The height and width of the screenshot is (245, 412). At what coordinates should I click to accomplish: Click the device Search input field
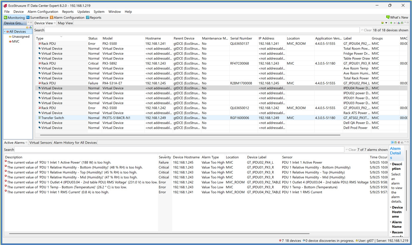202,30
